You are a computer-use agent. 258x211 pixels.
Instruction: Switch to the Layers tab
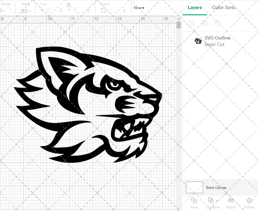tap(195, 7)
